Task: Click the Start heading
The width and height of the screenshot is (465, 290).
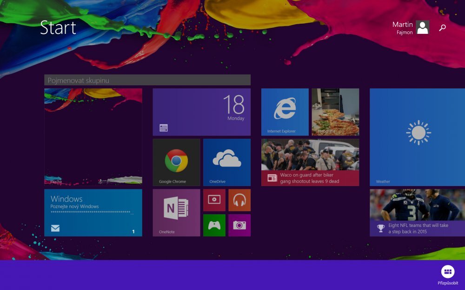Action: pos(59,28)
